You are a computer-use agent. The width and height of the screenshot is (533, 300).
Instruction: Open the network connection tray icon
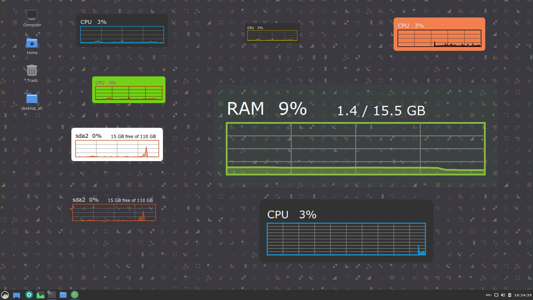496,295
